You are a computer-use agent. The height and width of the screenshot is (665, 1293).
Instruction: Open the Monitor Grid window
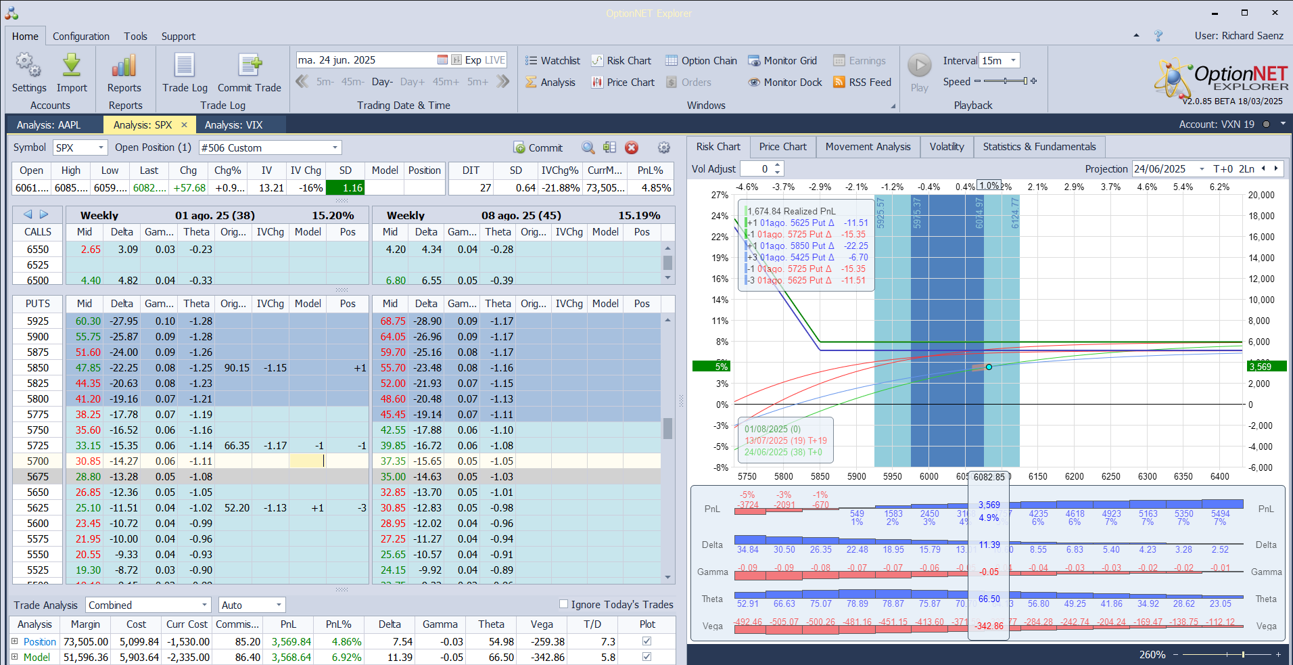[782, 61]
